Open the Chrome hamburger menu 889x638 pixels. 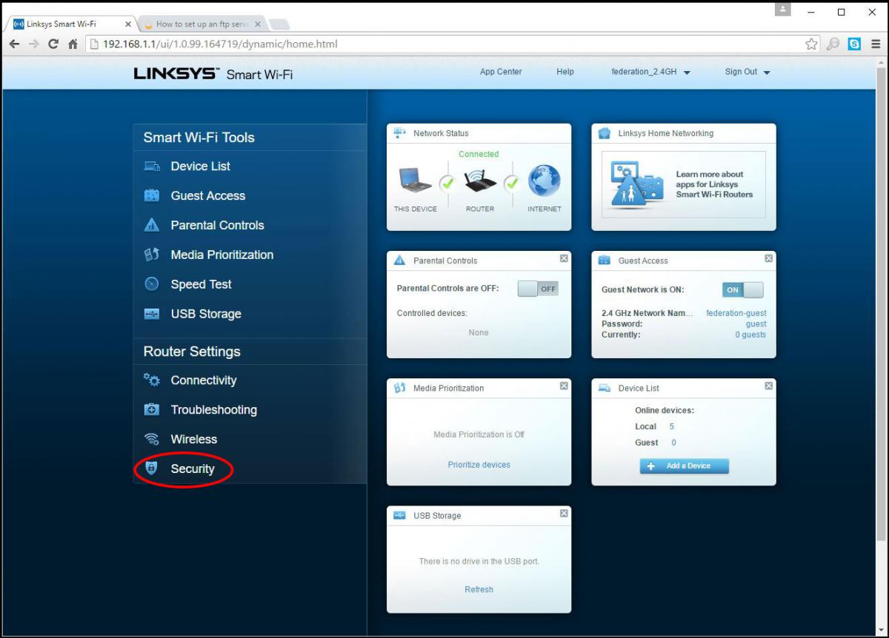876,44
